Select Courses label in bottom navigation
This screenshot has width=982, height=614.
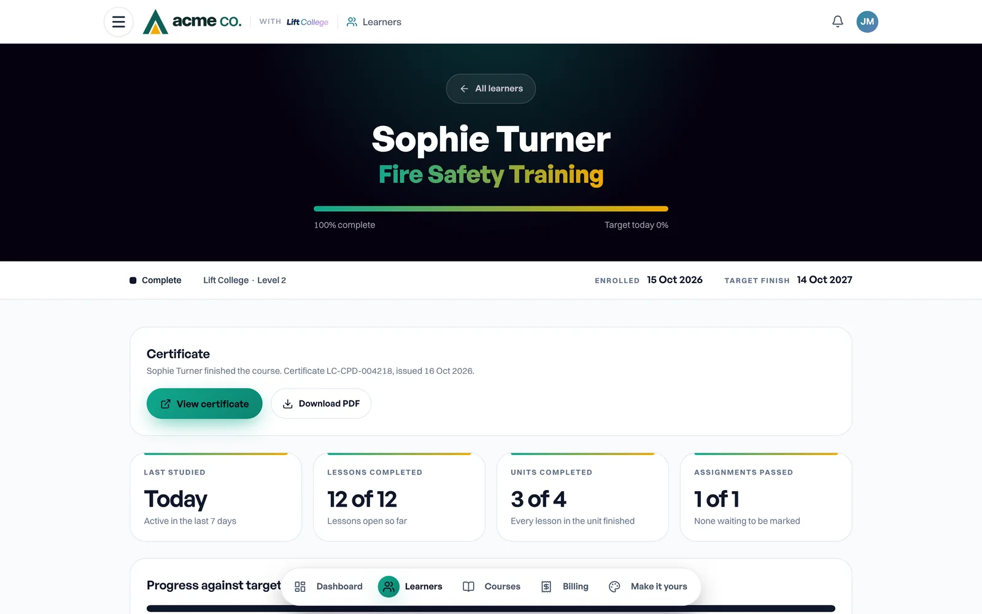(x=503, y=587)
